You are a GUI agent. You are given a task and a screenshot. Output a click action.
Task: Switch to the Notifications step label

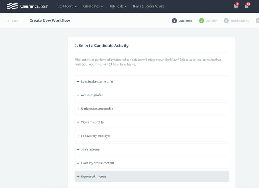tap(240, 21)
